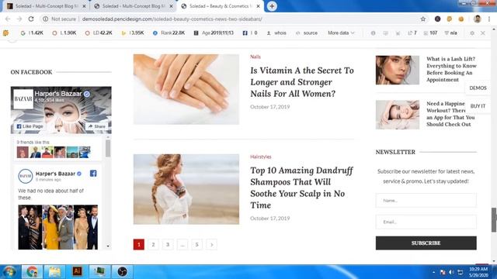Click the Facebook share count icon in toolbar
This screenshot has height=279, width=497.
click(245, 33)
